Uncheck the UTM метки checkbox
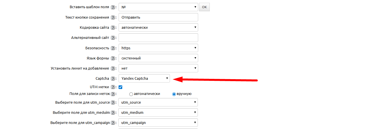This screenshot has height=129, width=391. click(120, 87)
